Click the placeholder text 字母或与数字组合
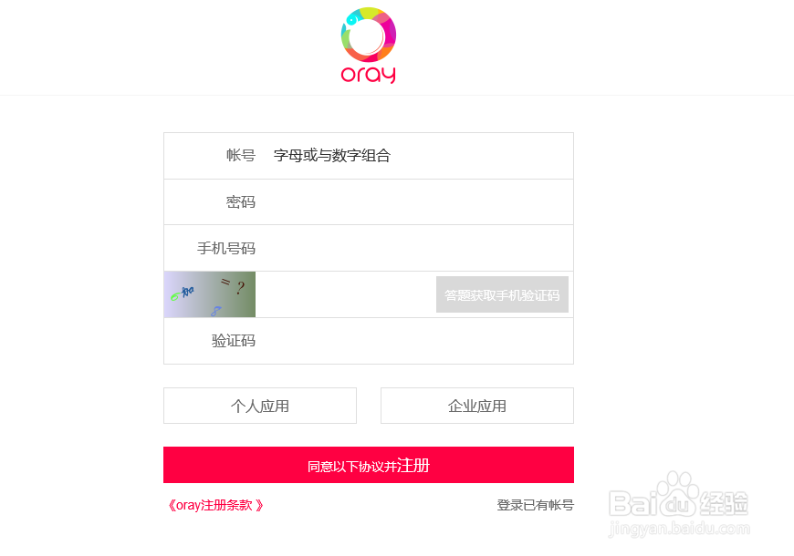794x556 pixels. (x=331, y=155)
